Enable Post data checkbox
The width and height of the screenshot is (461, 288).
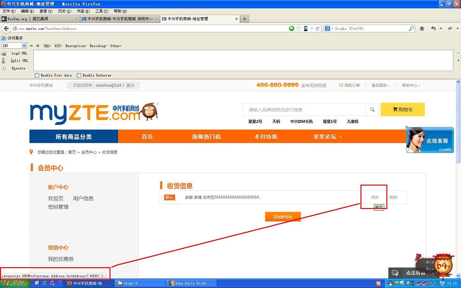(x=37, y=75)
